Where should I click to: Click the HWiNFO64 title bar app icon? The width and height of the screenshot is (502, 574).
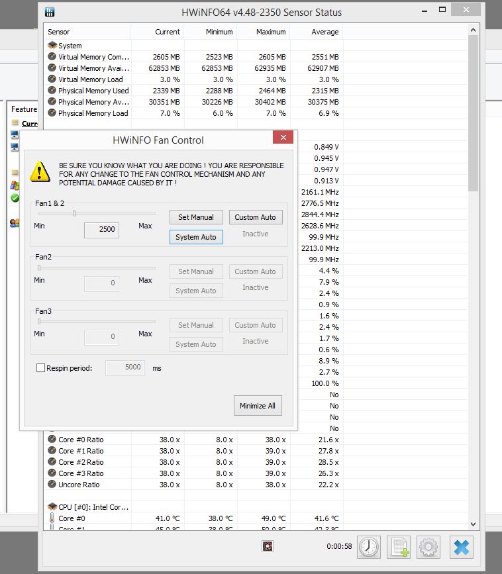click(x=50, y=12)
